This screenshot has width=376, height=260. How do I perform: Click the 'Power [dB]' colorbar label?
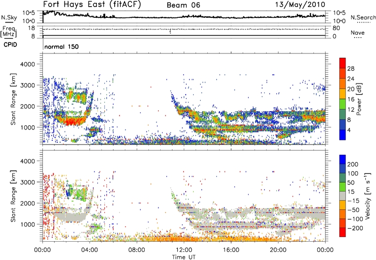point(359,99)
